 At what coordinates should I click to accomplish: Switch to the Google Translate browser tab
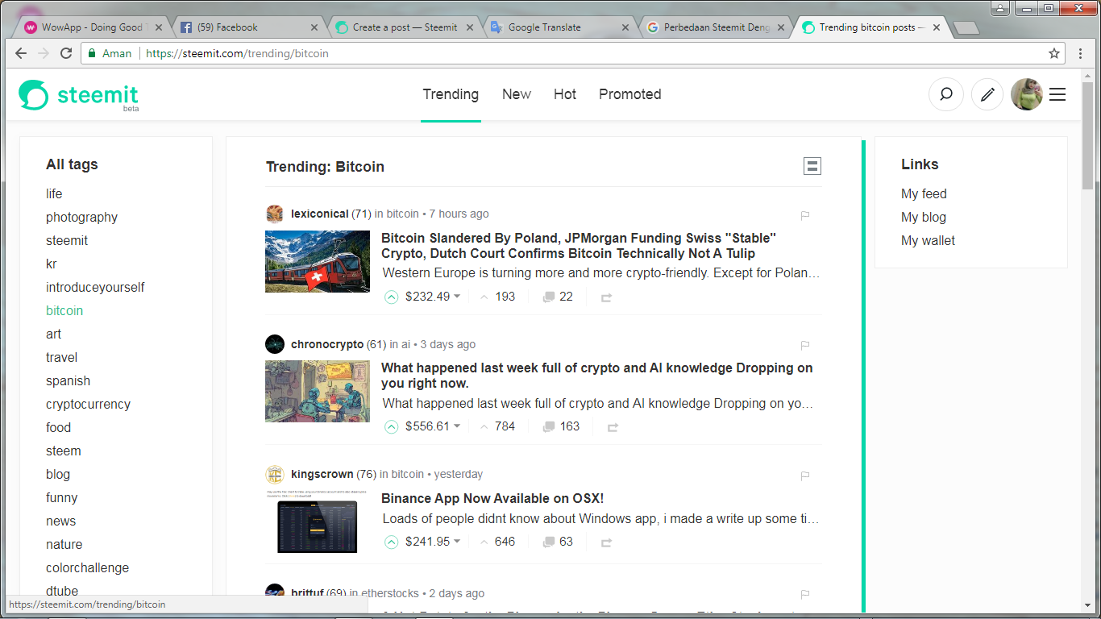[x=559, y=27]
